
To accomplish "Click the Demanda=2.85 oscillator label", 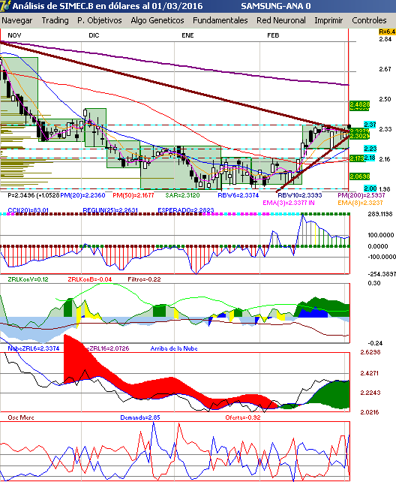I will click(140, 417).
